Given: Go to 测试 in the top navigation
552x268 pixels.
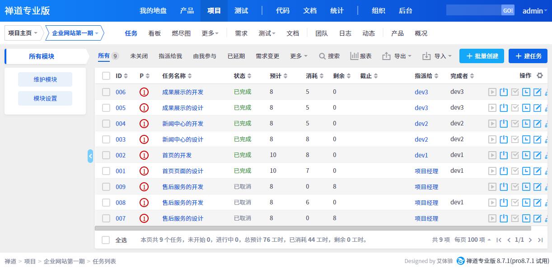Looking at the screenshot, I should click(x=241, y=11).
